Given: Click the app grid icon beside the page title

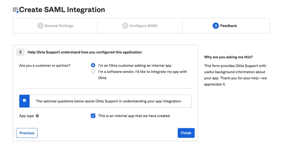Looking at the screenshot, I should [x=16, y=10].
